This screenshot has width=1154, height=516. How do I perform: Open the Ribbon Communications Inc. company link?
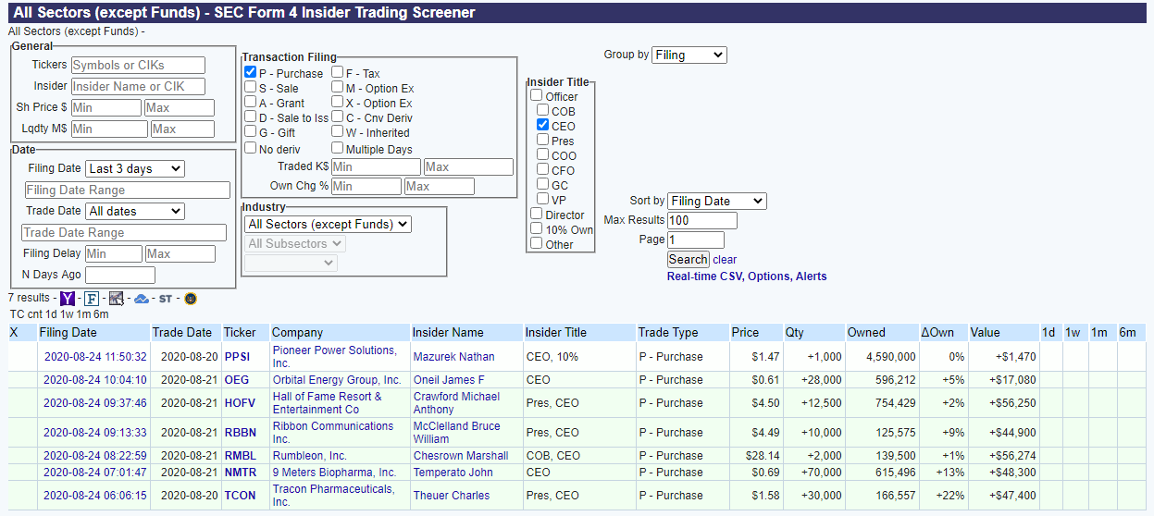point(333,432)
